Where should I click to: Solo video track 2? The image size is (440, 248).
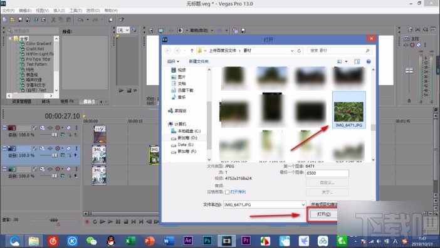coord(76,148)
